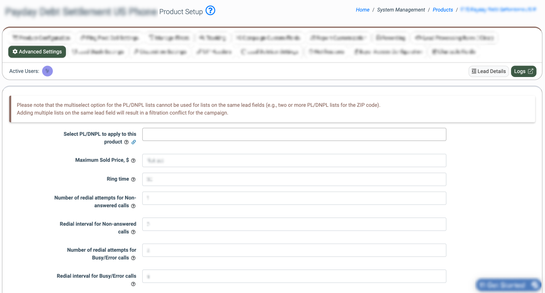The width and height of the screenshot is (545, 293).
Task: Open the link icon beside Select PL/DNPL label
Action: 133,142
